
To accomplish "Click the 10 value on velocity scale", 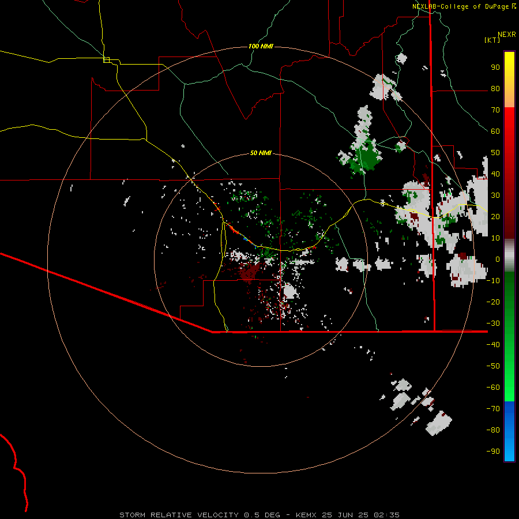I will pyautogui.click(x=495, y=238).
